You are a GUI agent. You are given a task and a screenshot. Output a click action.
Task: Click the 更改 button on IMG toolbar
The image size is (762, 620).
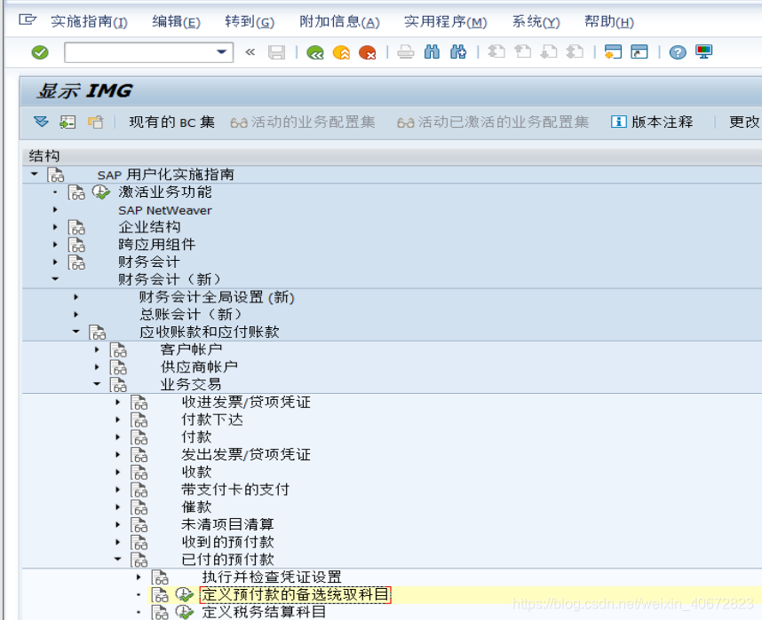pos(744,122)
